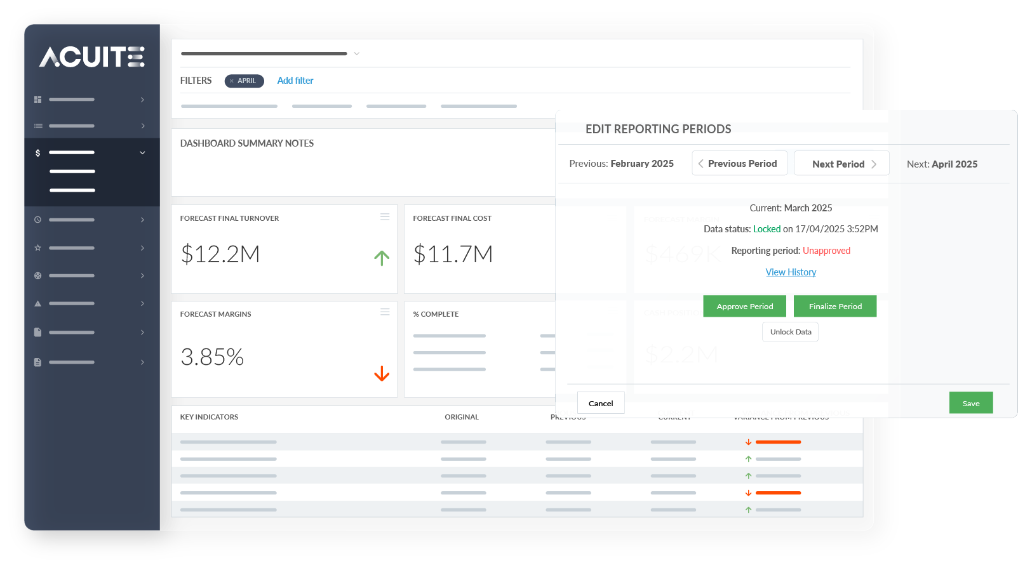
Task: Click 'Current: March 2025' text
Action: tap(791, 208)
